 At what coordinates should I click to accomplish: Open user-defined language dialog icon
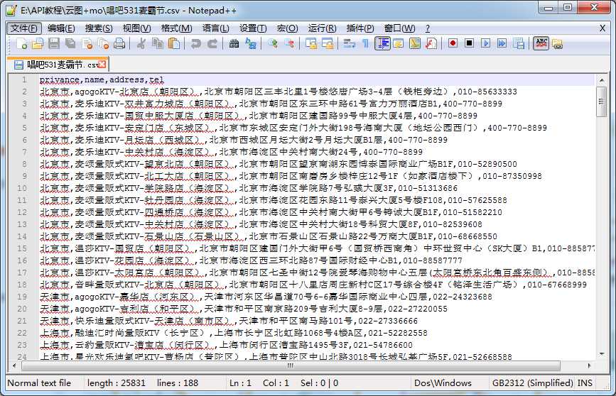pos(399,43)
